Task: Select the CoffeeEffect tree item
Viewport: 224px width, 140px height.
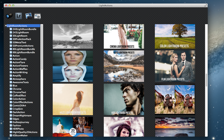Action: [19, 95]
